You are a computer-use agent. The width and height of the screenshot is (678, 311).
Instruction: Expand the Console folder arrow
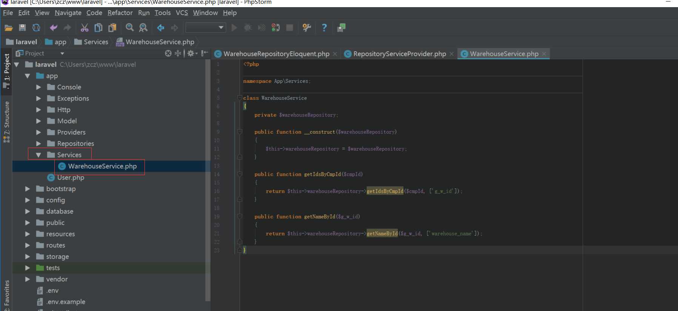point(38,87)
